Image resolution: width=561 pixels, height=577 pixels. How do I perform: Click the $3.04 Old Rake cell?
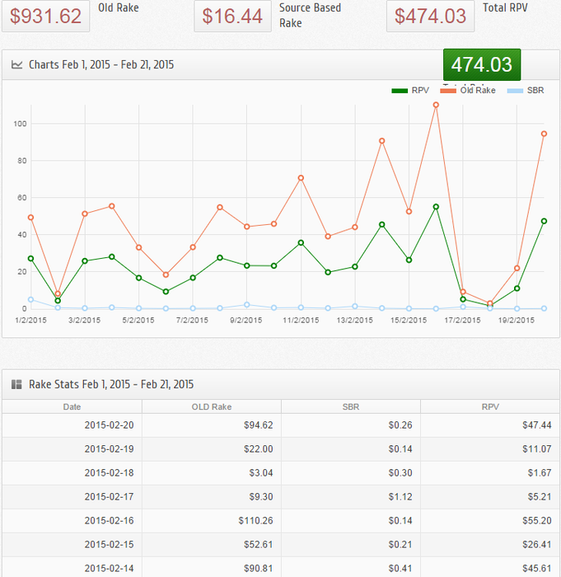[x=212, y=473]
